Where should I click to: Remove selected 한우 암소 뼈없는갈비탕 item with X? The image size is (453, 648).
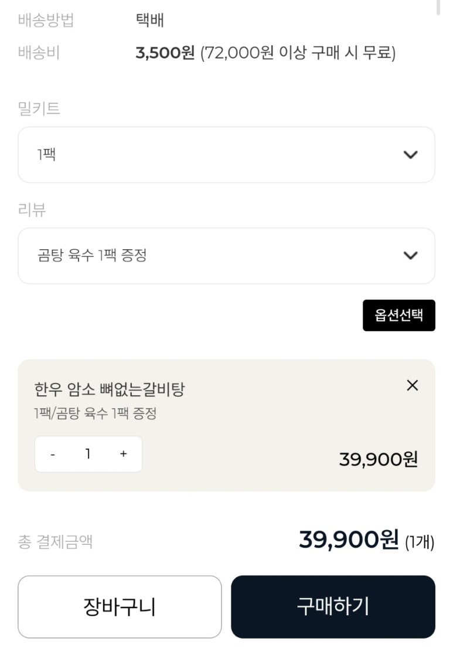(x=413, y=385)
